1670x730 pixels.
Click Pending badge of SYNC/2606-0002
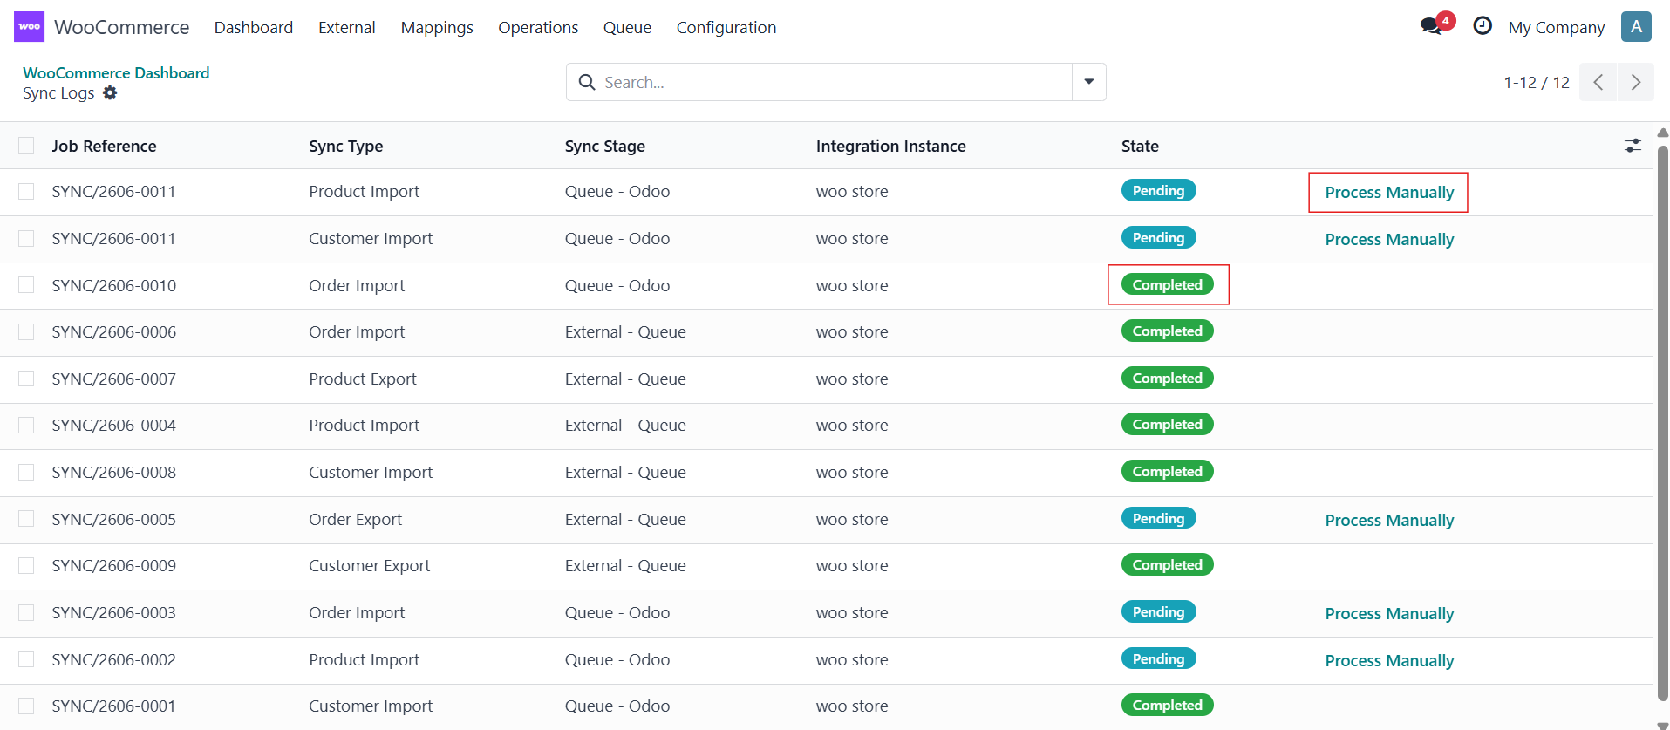tap(1158, 658)
